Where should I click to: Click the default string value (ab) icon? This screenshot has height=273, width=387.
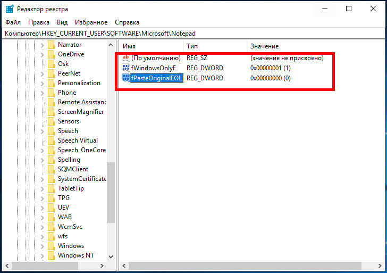(126, 57)
